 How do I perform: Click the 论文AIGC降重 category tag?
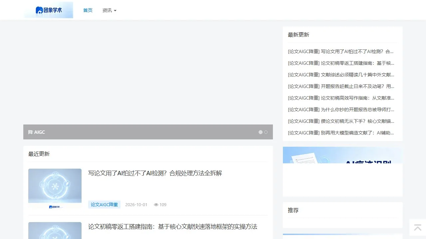[104, 204]
